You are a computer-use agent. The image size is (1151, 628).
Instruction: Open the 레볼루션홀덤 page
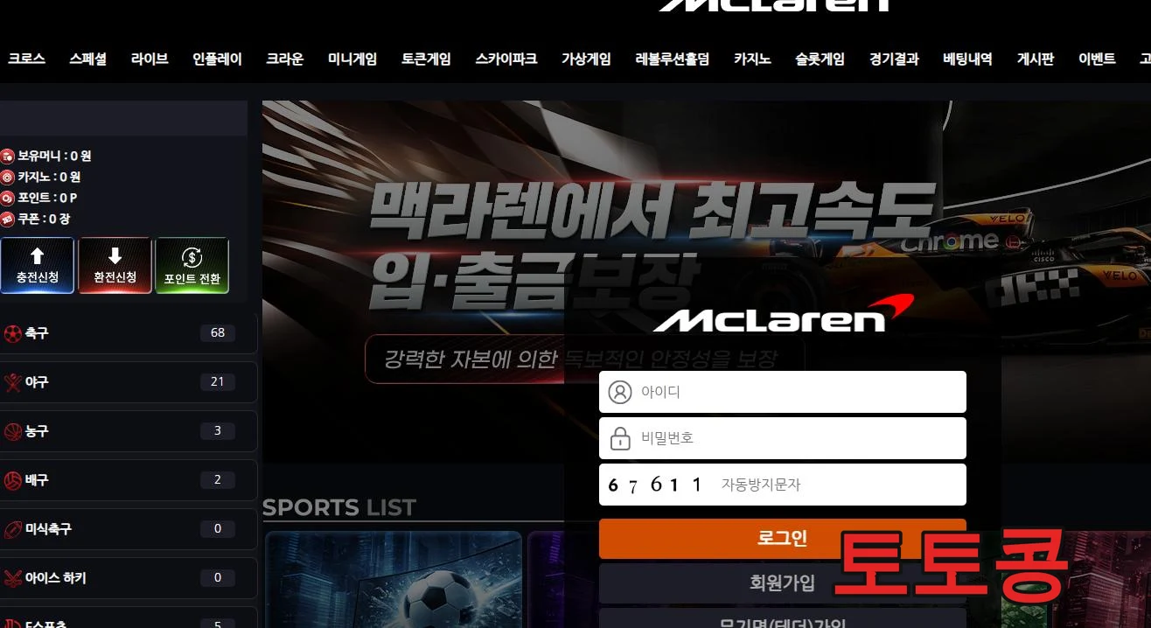[673, 59]
